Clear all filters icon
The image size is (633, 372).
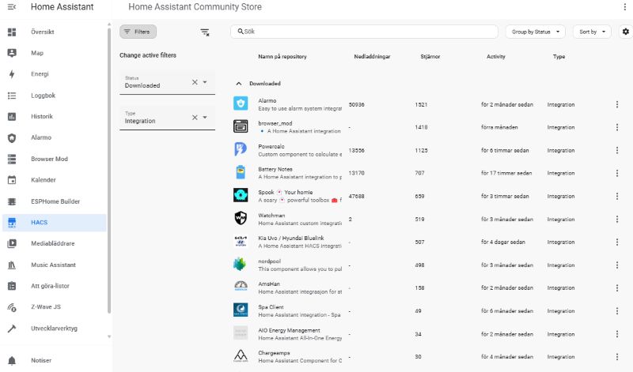click(x=205, y=32)
